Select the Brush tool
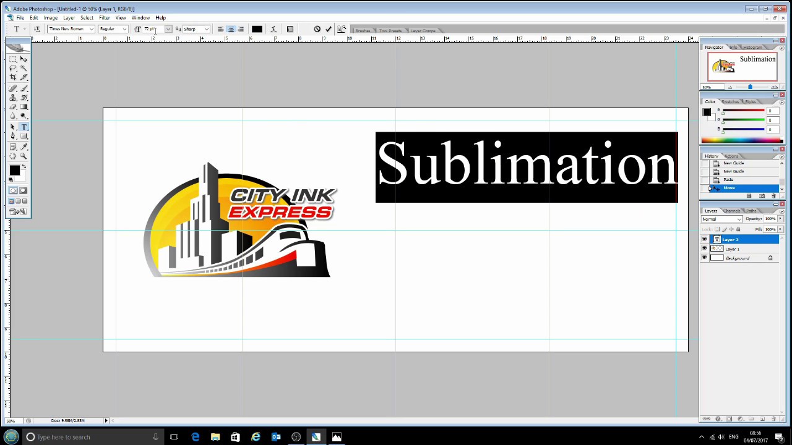Viewport: 792px width, 445px height. [24, 88]
